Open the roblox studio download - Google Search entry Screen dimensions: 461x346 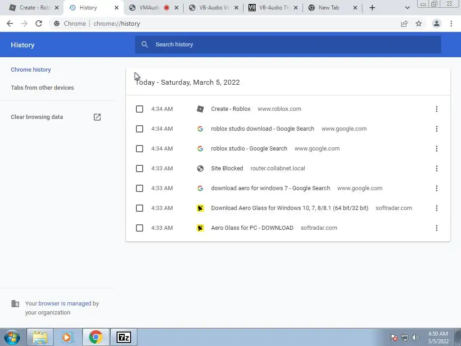pos(262,129)
